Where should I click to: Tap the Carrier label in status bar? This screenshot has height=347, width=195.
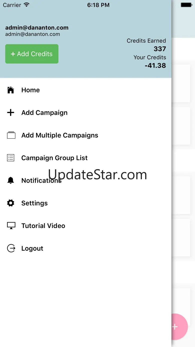click(x=12, y=5)
